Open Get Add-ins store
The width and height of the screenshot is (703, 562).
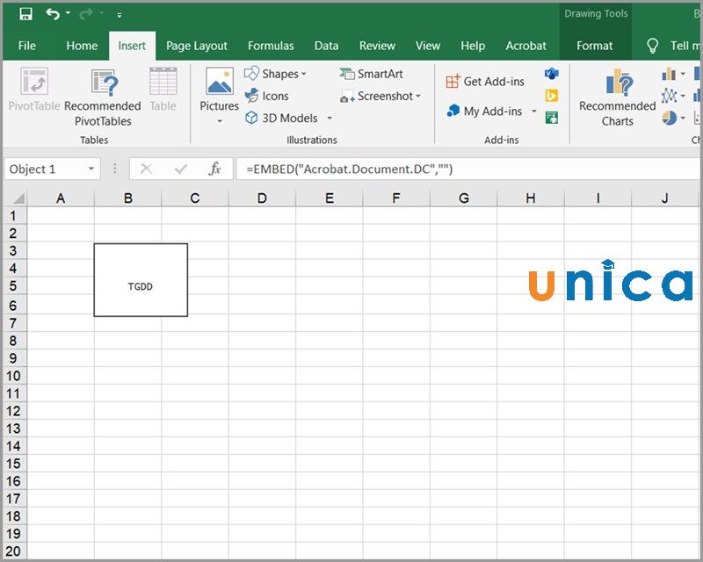point(484,81)
